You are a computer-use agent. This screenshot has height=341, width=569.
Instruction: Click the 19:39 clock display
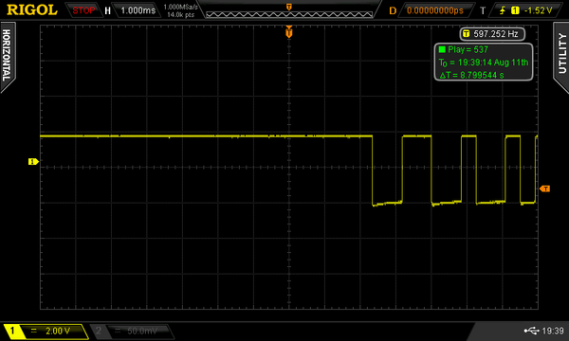553,331
